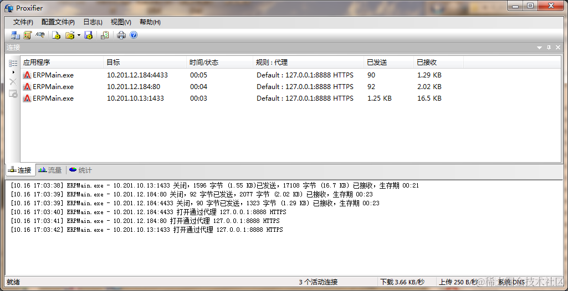Image resolution: width=568 pixels, height=291 pixels.
Task: Close the 连接 panel with X
Action: 558,48
